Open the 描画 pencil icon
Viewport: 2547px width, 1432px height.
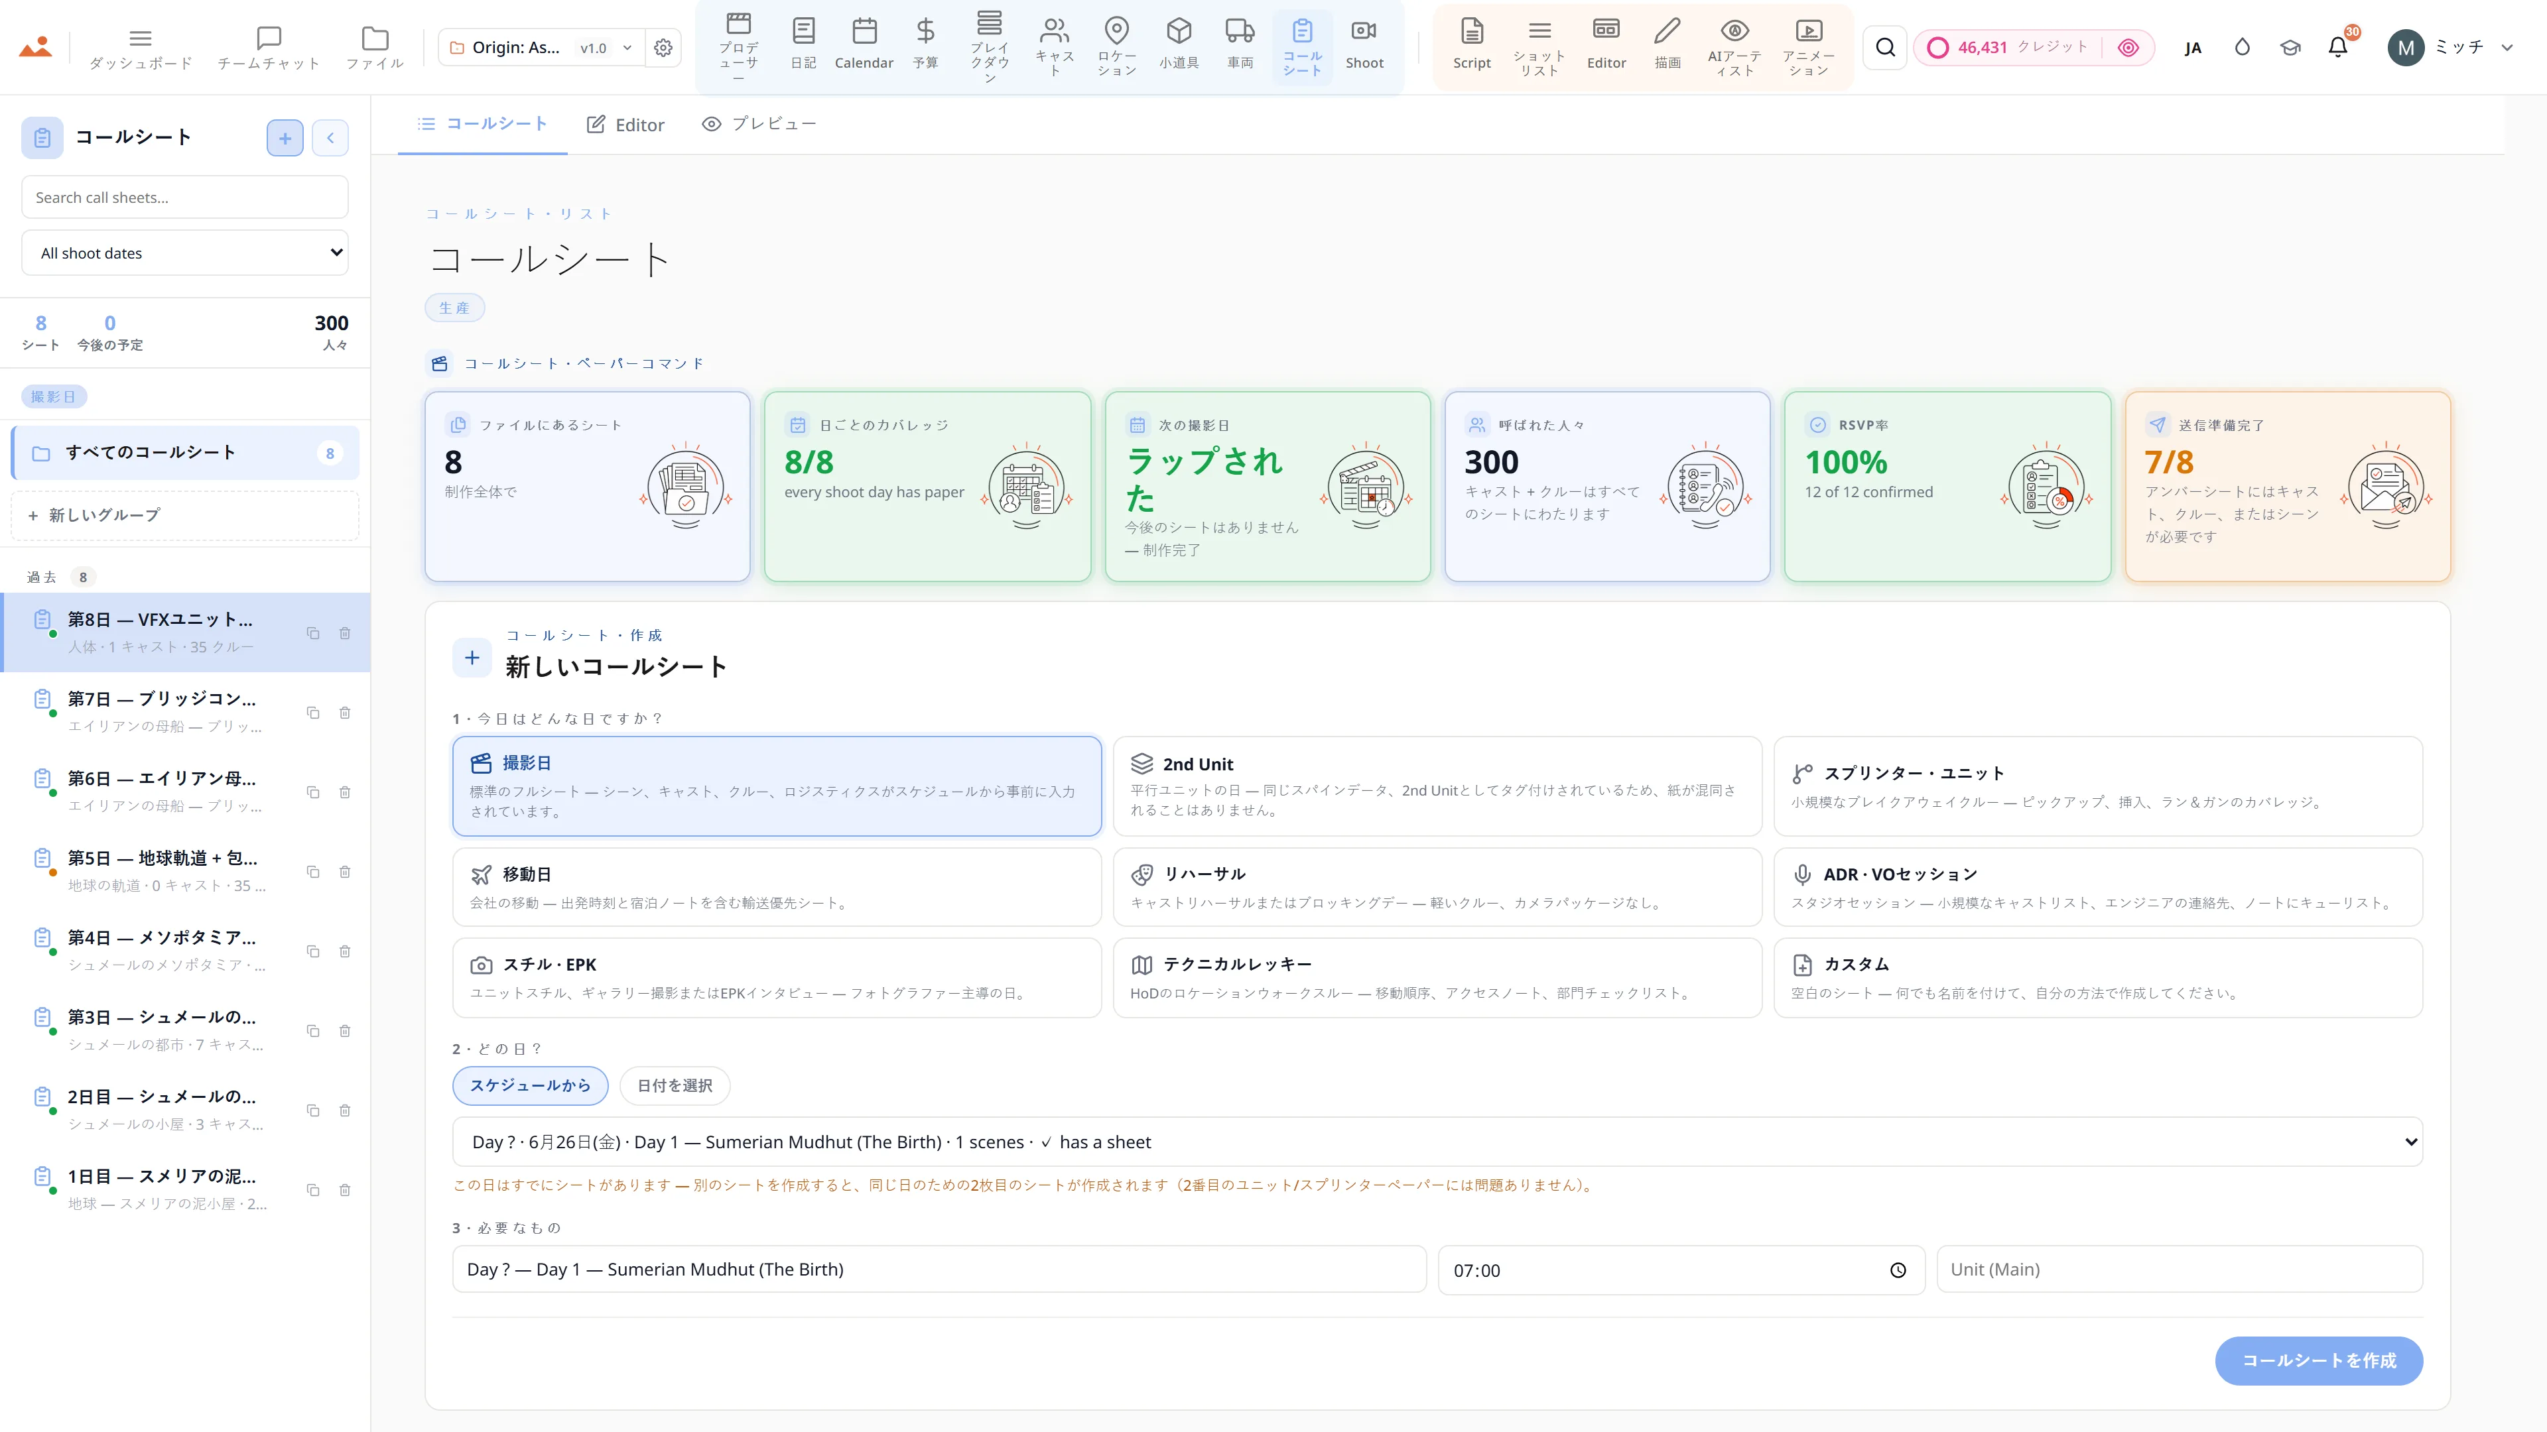(x=1668, y=30)
